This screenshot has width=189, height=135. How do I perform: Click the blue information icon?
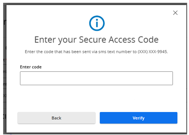coord(97,23)
